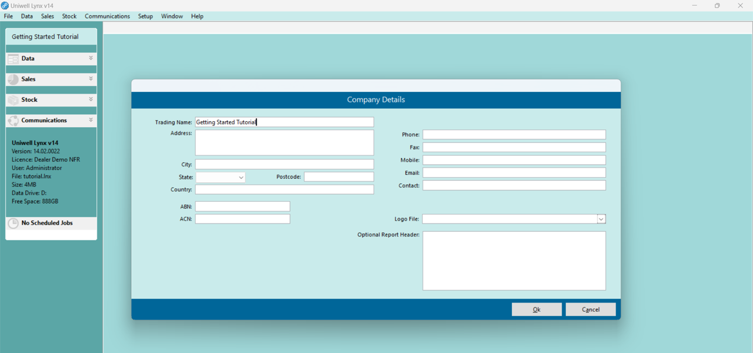Click the Getting Started Tutorial sidebar header
The image size is (753, 353).
tap(51, 36)
